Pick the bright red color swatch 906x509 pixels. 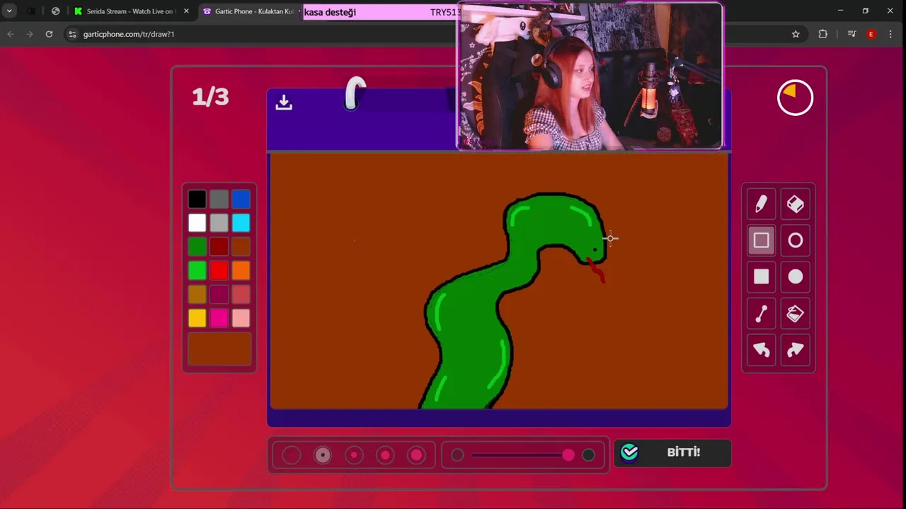tap(219, 271)
